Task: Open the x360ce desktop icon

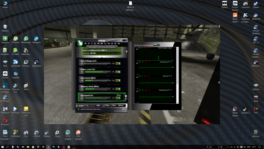Action: click(36, 134)
